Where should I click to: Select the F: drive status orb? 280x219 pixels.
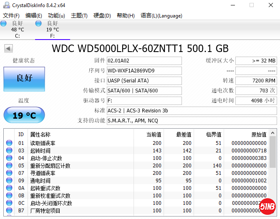pos(39,23)
